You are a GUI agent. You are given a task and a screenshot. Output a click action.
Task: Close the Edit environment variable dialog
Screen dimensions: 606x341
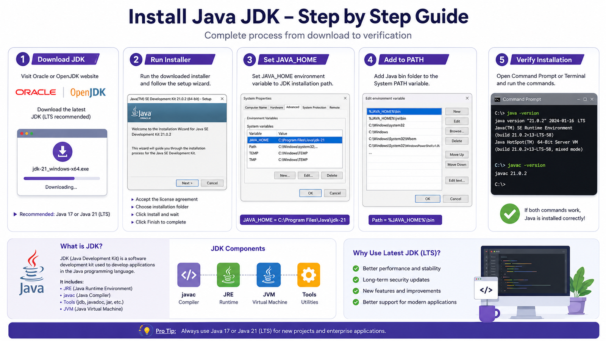click(x=467, y=98)
